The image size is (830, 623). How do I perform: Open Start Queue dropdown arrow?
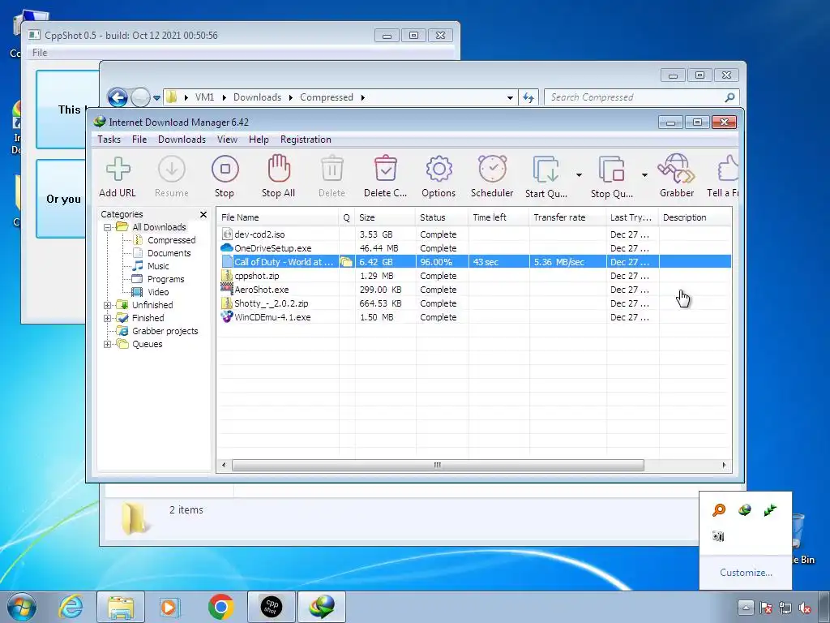point(579,175)
